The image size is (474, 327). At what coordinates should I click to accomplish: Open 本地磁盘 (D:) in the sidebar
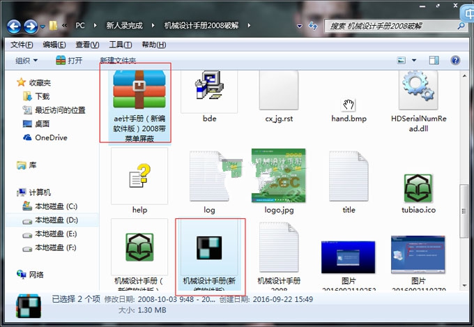click(56, 220)
